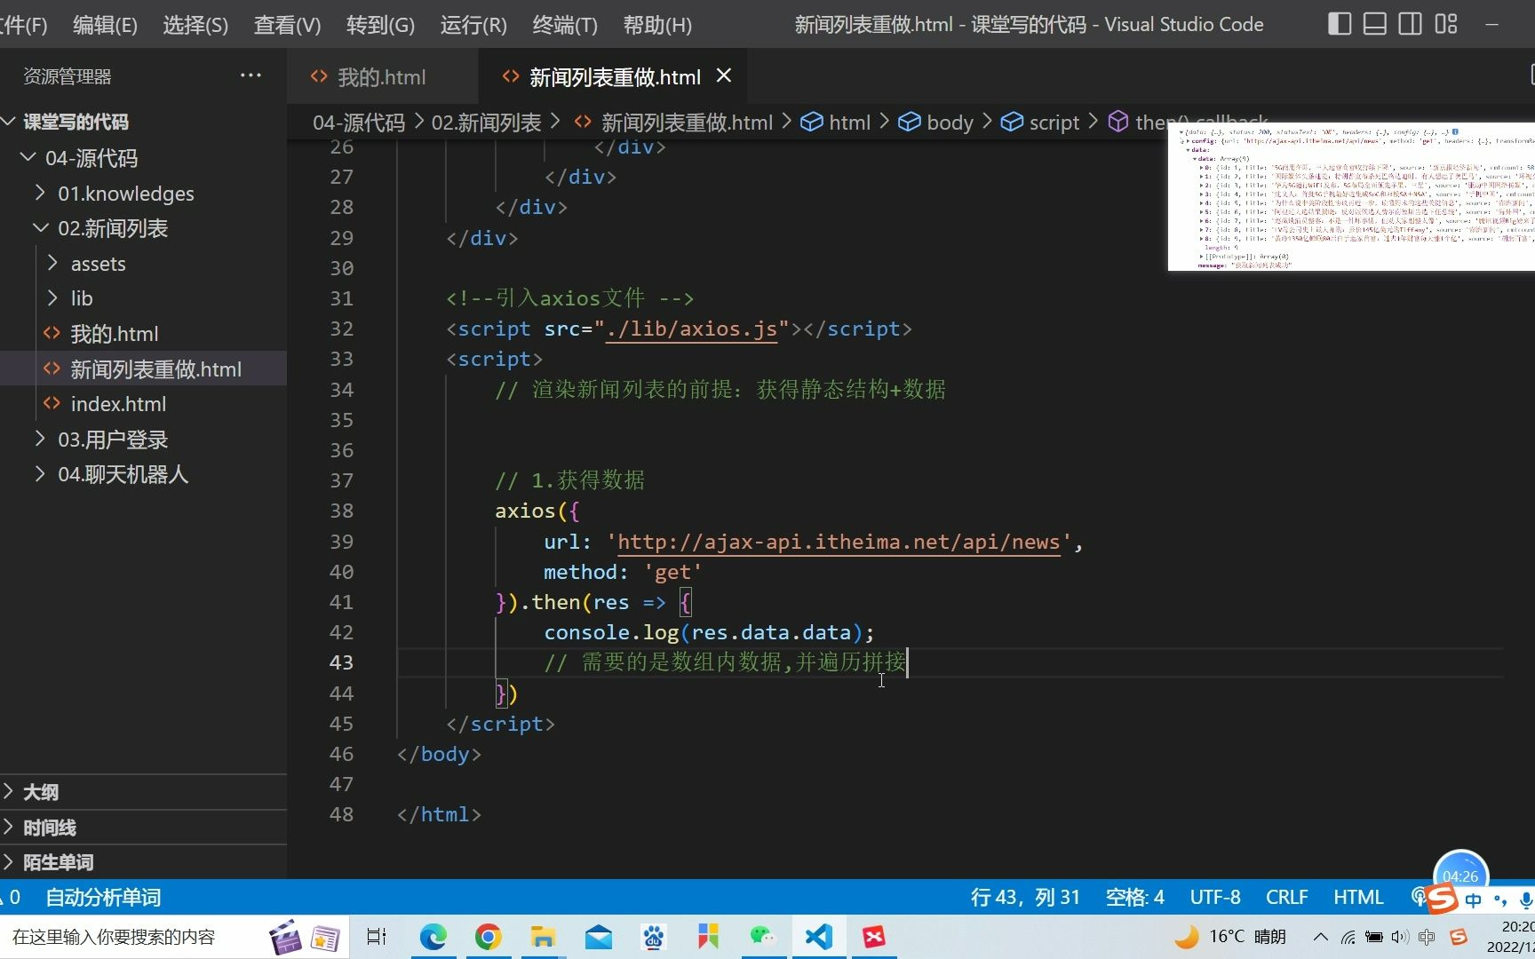Open 查看(V) menu
Image resolution: width=1535 pixels, height=959 pixels.
[x=287, y=25]
